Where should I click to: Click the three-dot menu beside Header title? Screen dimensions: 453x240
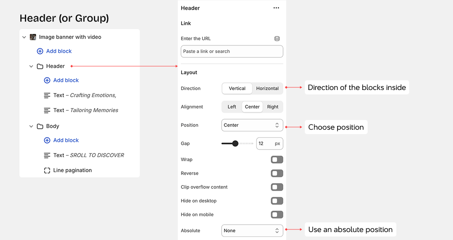(276, 8)
